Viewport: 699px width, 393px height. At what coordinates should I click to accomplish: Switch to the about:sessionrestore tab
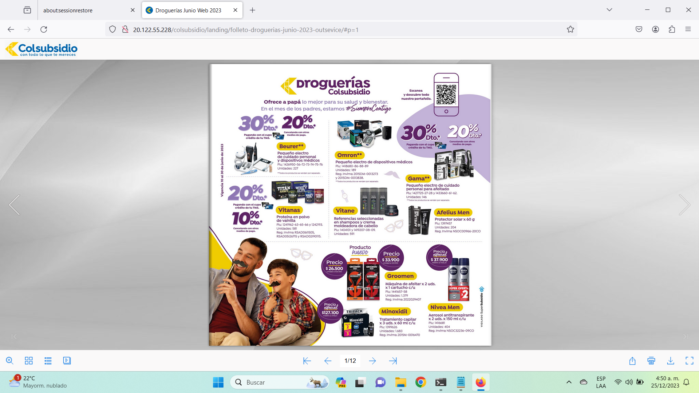(68, 10)
